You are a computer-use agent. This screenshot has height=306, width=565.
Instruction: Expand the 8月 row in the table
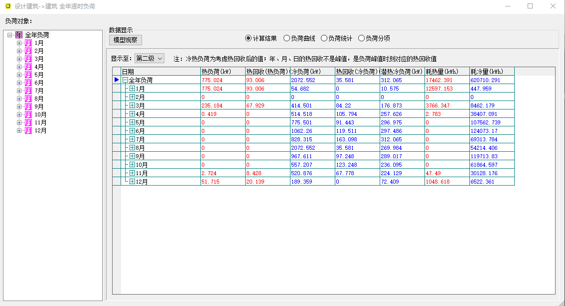coord(132,148)
